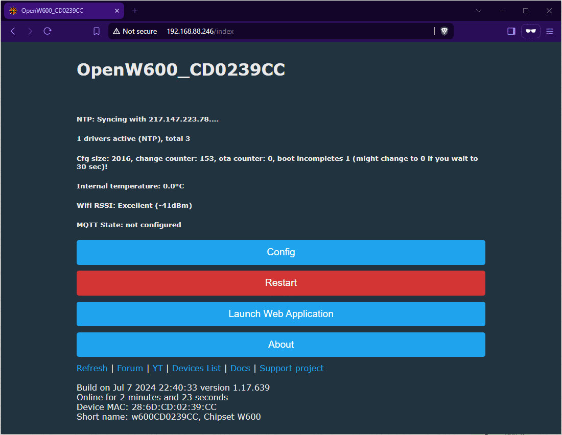This screenshot has width=562, height=435.
Task: Open the sunglasses private mode icon
Action: 530,31
